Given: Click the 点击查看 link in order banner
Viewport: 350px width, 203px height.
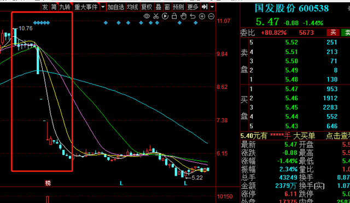Looking at the screenshot, I should (x=338, y=135).
